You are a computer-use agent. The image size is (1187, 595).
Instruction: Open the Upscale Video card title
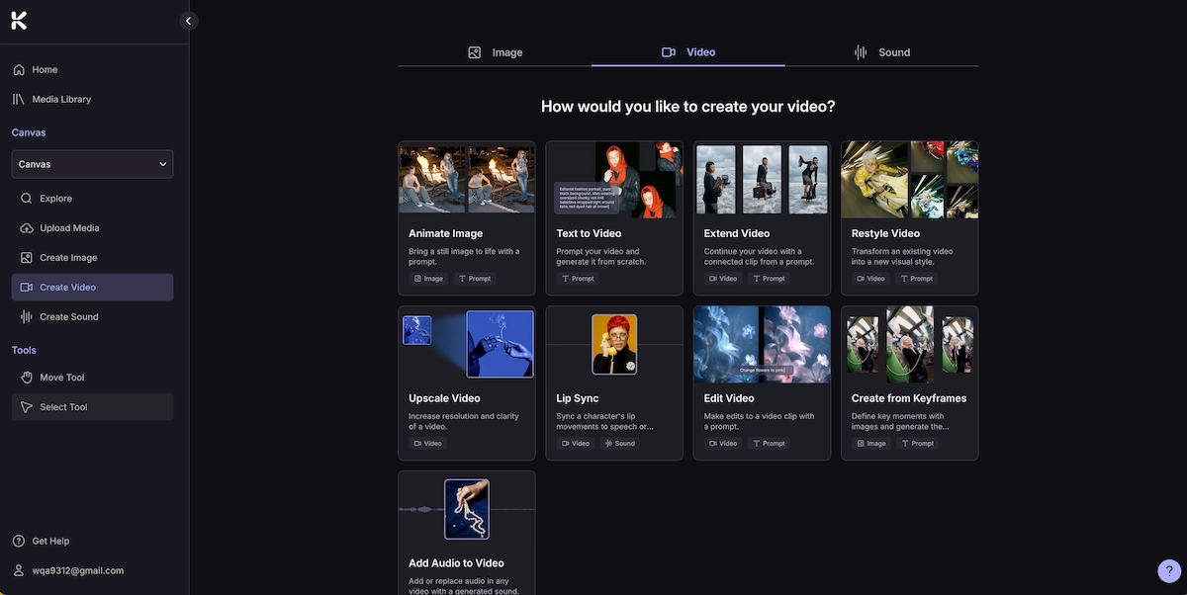pyautogui.click(x=444, y=398)
